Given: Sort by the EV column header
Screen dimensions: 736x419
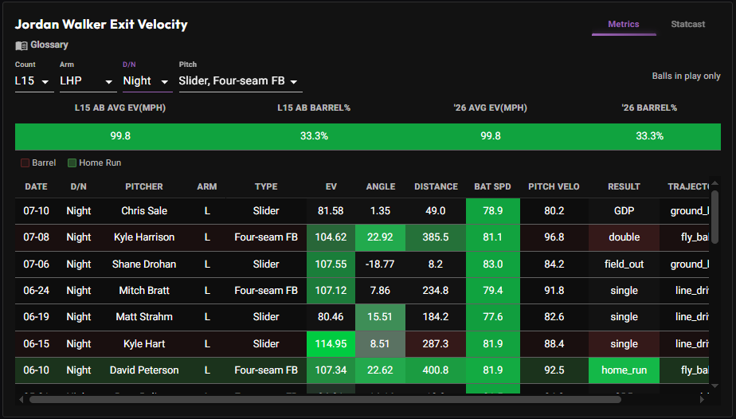Looking at the screenshot, I should [331, 186].
